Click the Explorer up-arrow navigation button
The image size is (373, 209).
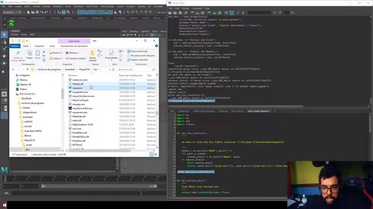point(27,70)
